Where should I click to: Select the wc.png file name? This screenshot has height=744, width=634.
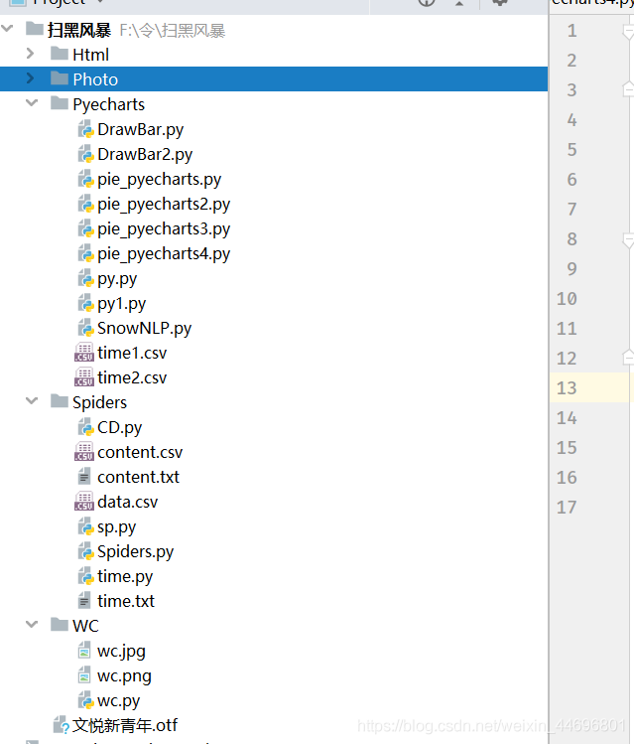click(x=124, y=676)
